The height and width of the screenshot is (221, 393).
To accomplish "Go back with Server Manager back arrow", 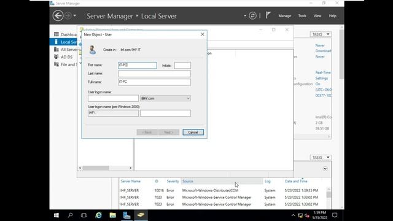I will (x=58, y=16).
